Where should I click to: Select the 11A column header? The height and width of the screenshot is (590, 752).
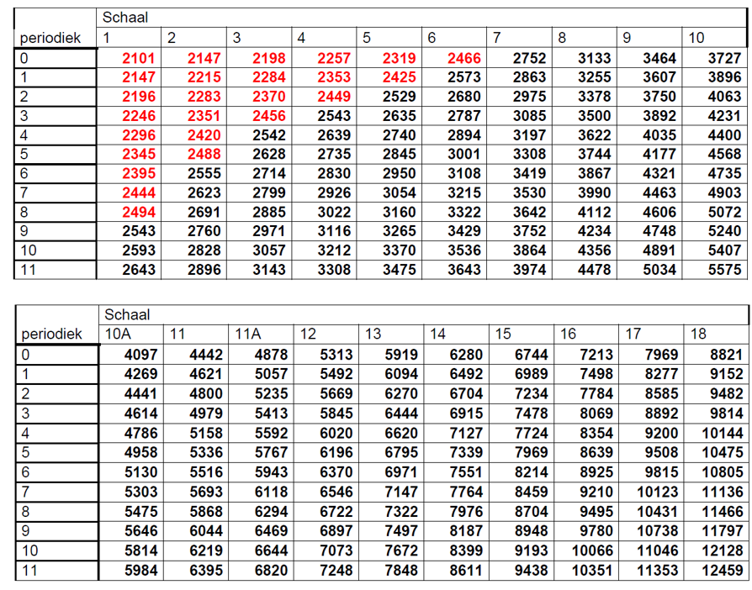247,334
